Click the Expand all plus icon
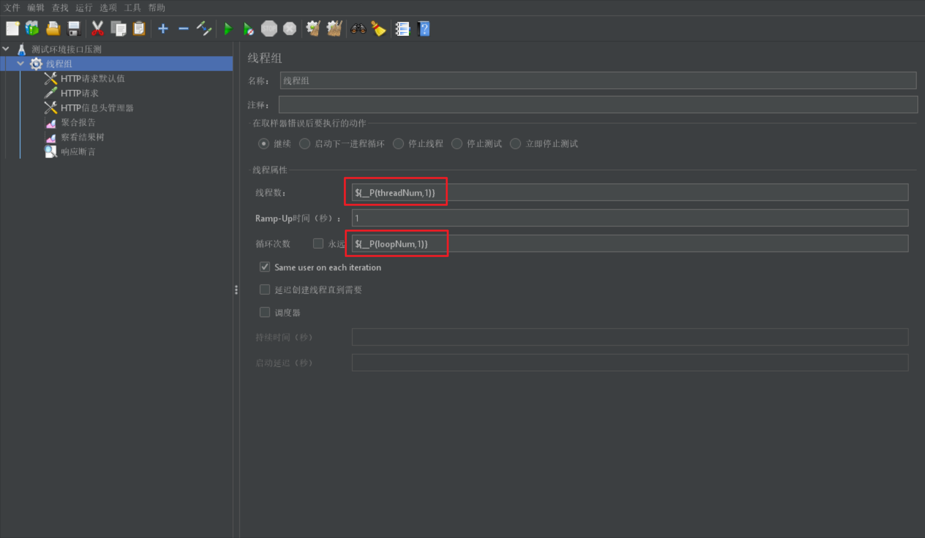The height and width of the screenshot is (538, 925). 163,29
